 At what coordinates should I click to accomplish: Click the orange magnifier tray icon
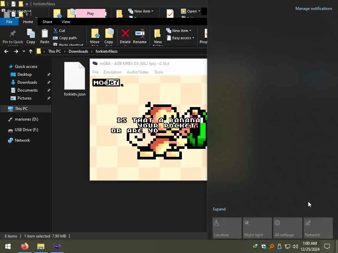(272, 246)
